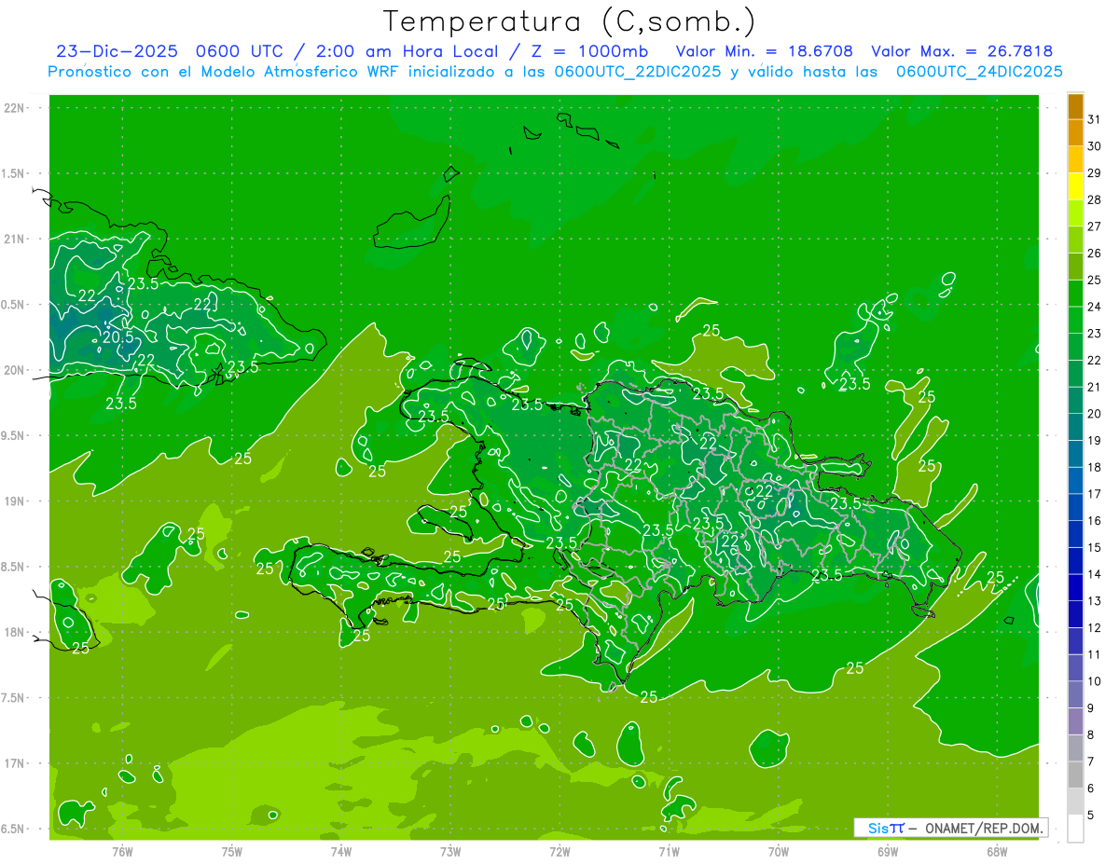Click the legend scale number "19"
Viewport: 1119px width, 864px height.
click(1095, 441)
